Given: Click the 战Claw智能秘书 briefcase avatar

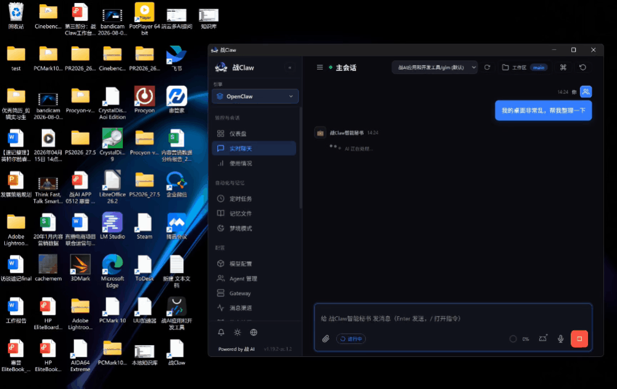Looking at the screenshot, I should pos(320,133).
